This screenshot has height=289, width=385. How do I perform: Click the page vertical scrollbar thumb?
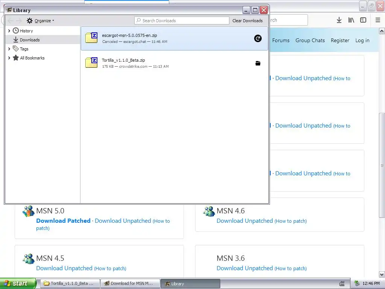[x=382, y=165]
